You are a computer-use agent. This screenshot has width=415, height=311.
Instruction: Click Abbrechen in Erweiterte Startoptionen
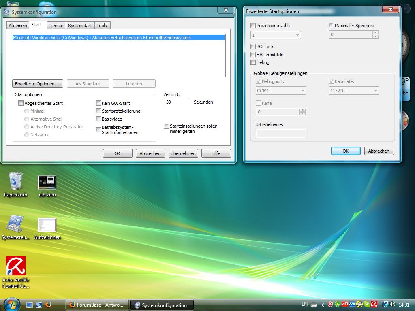pyautogui.click(x=379, y=151)
